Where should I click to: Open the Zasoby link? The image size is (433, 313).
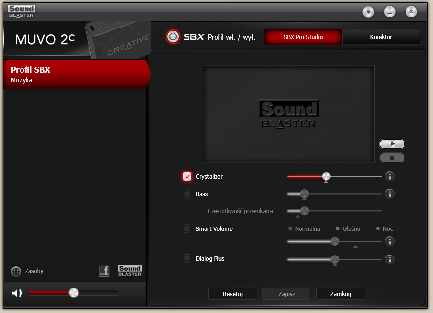(34, 271)
